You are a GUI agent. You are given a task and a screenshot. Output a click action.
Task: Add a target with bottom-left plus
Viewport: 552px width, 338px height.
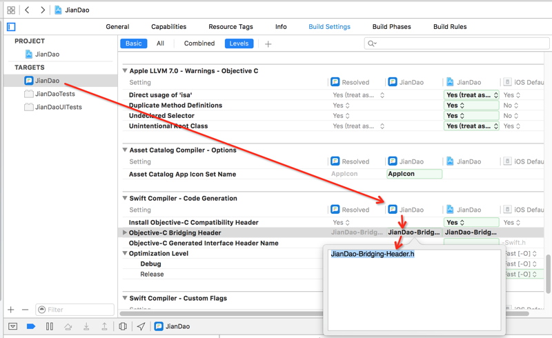coord(11,310)
